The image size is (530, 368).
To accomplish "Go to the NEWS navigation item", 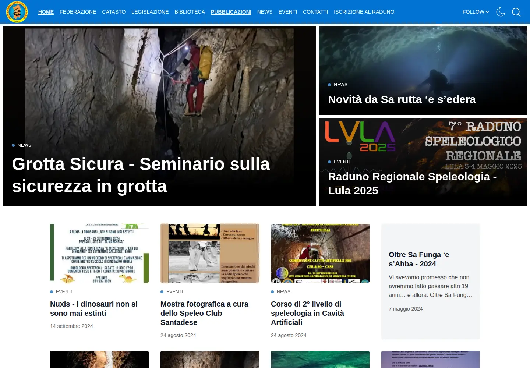I will [265, 12].
